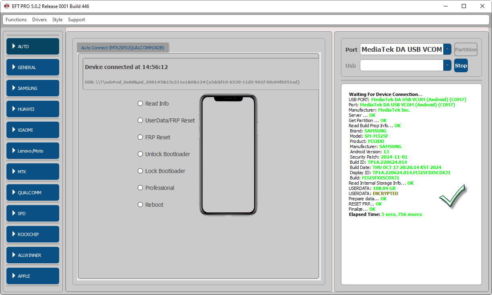Click the Partition button
This screenshot has height=295, width=492.
pos(466,50)
